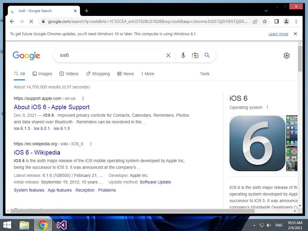Open knowledge panel three-dot options
The image size is (308, 231).
point(267,107)
